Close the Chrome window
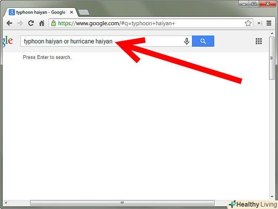Viewport: 278px width, 209px height. (x=268, y=4)
